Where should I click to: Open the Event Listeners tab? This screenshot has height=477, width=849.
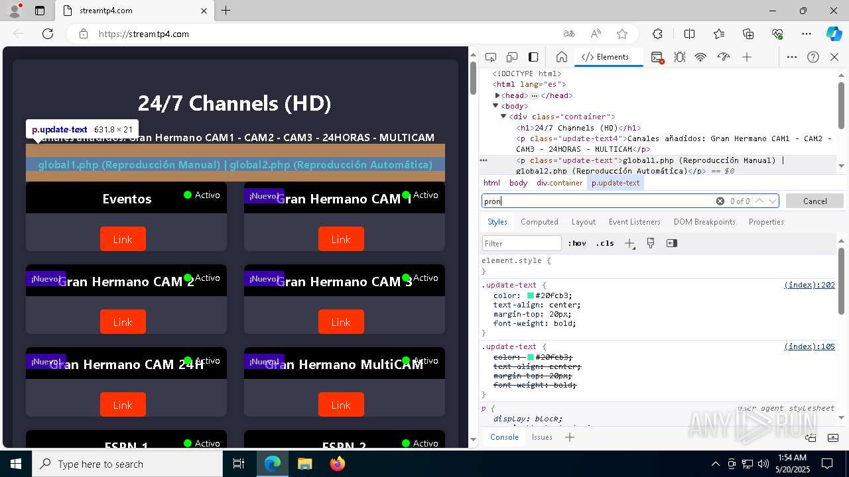(x=635, y=222)
